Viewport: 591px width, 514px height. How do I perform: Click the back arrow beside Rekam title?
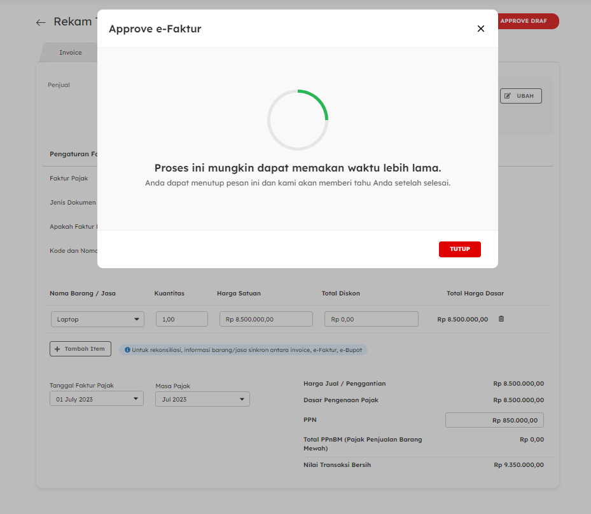(x=41, y=22)
